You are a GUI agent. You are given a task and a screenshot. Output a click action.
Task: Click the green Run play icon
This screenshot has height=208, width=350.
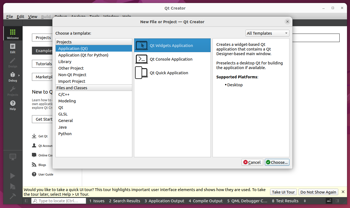[13, 176]
